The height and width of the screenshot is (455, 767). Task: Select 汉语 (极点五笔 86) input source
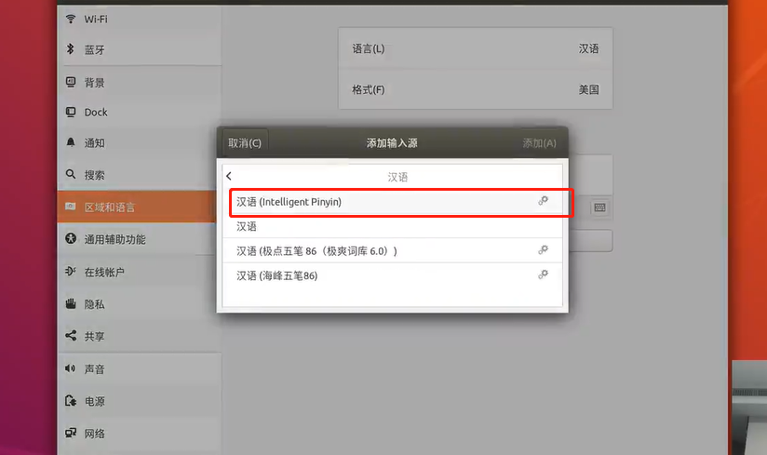pyautogui.click(x=392, y=250)
